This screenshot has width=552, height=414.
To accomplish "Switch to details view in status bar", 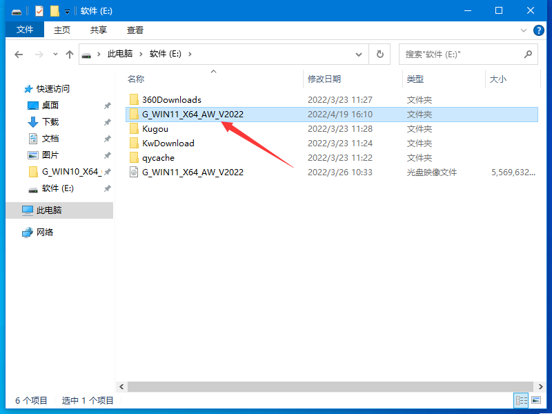I will (522, 400).
